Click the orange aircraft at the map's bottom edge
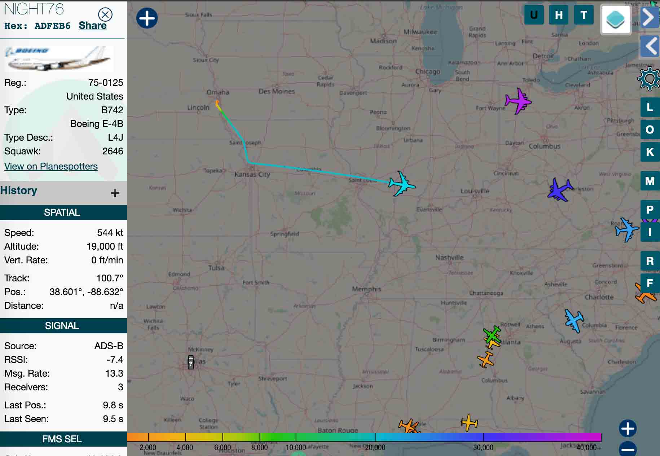This screenshot has height=456, width=660. [409, 426]
